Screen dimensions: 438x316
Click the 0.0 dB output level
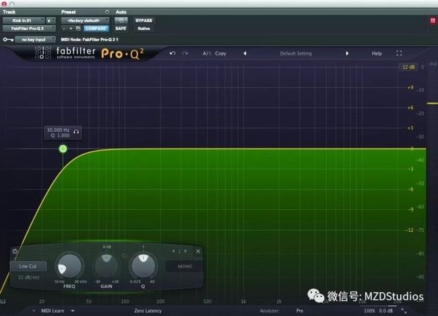(x=385, y=311)
